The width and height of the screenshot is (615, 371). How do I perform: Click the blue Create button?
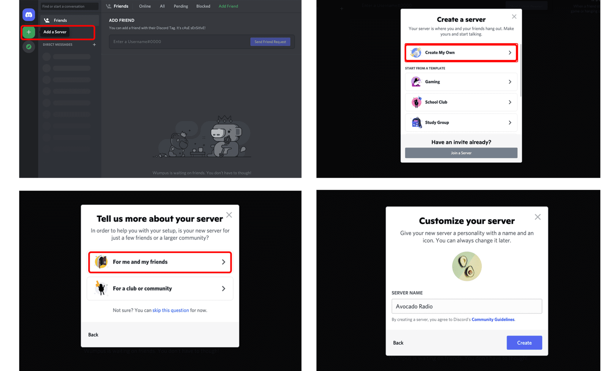(524, 342)
